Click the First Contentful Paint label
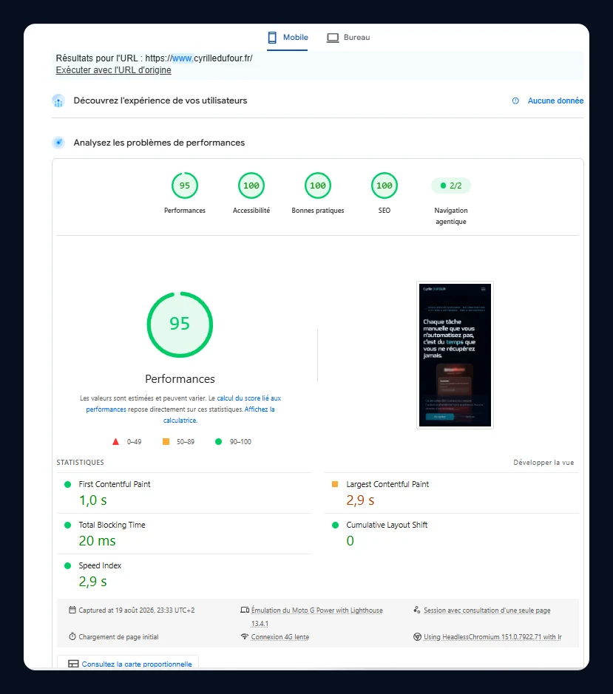Viewport: 613px width, 694px height. pyautogui.click(x=115, y=484)
